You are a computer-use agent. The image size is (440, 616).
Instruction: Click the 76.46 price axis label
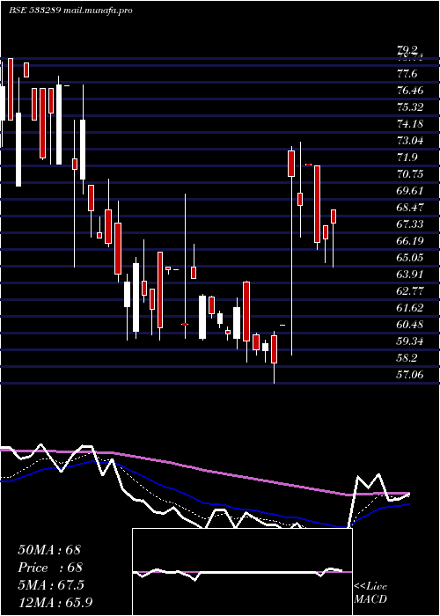[410, 91]
